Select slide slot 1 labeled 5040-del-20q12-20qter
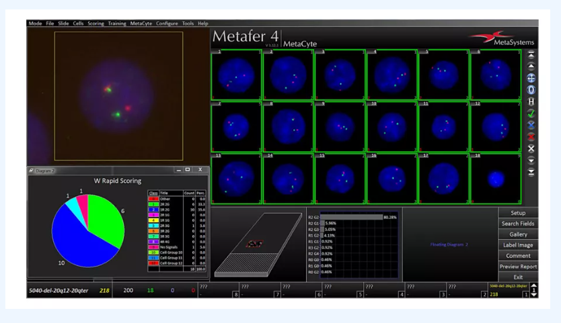The image size is (561, 323). pyautogui.click(x=509, y=290)
